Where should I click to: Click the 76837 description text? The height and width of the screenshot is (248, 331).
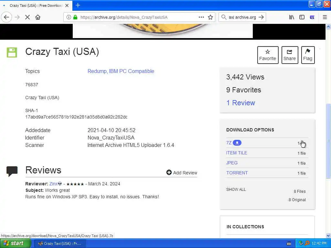tap(32, 85)
